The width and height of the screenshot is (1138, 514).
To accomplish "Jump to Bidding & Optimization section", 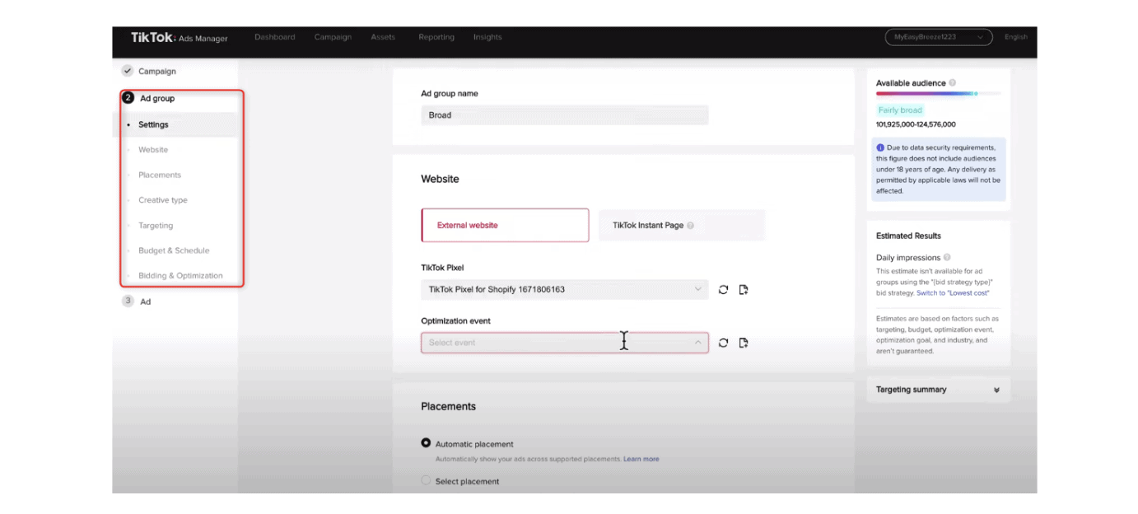I will [180, 276].
